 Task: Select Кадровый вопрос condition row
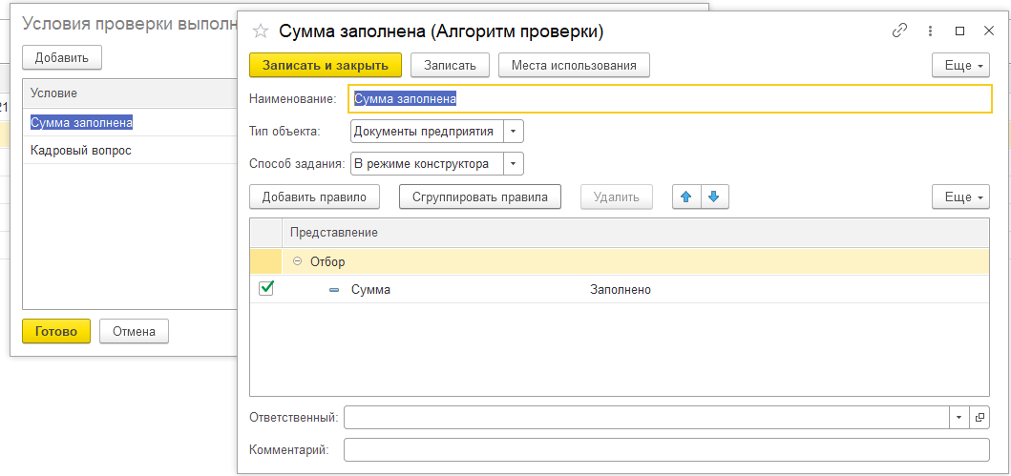point(81,151)
